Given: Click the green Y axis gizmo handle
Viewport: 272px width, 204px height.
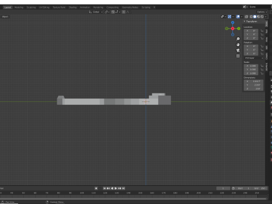Looking at the screenshot, I should click(239, 28).
